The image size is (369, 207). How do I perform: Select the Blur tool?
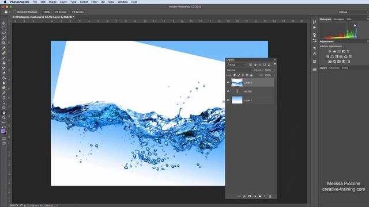coord(4,83)
